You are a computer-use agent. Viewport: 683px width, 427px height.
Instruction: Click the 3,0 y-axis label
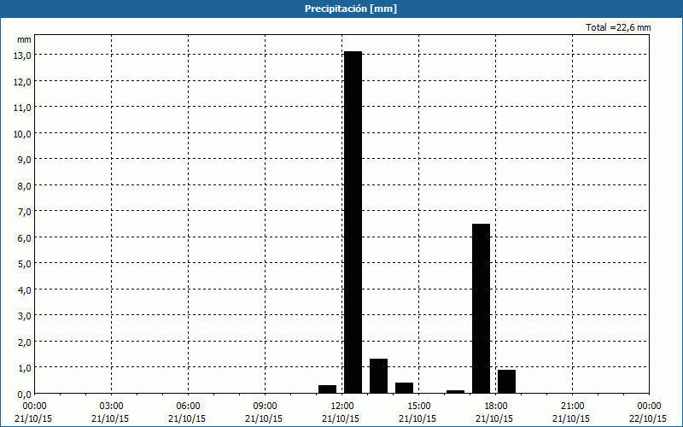(25, 315)
